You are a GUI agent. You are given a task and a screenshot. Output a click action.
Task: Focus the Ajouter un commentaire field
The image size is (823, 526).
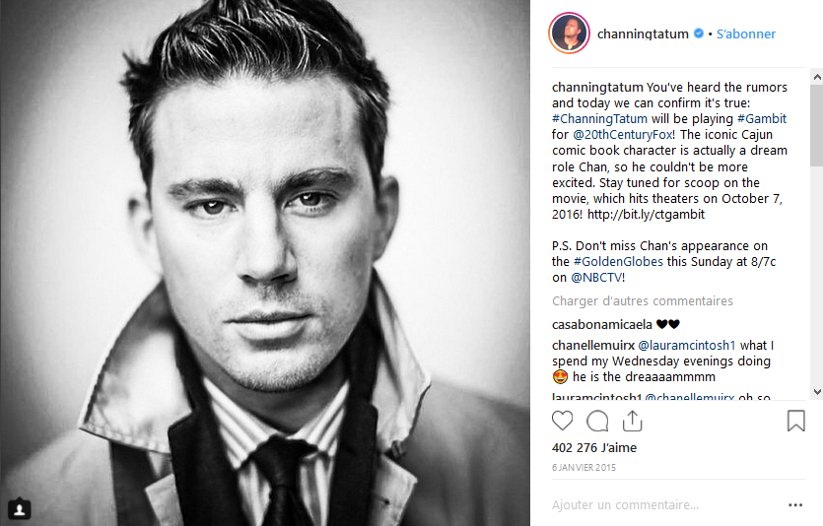(x=664, y=505)
